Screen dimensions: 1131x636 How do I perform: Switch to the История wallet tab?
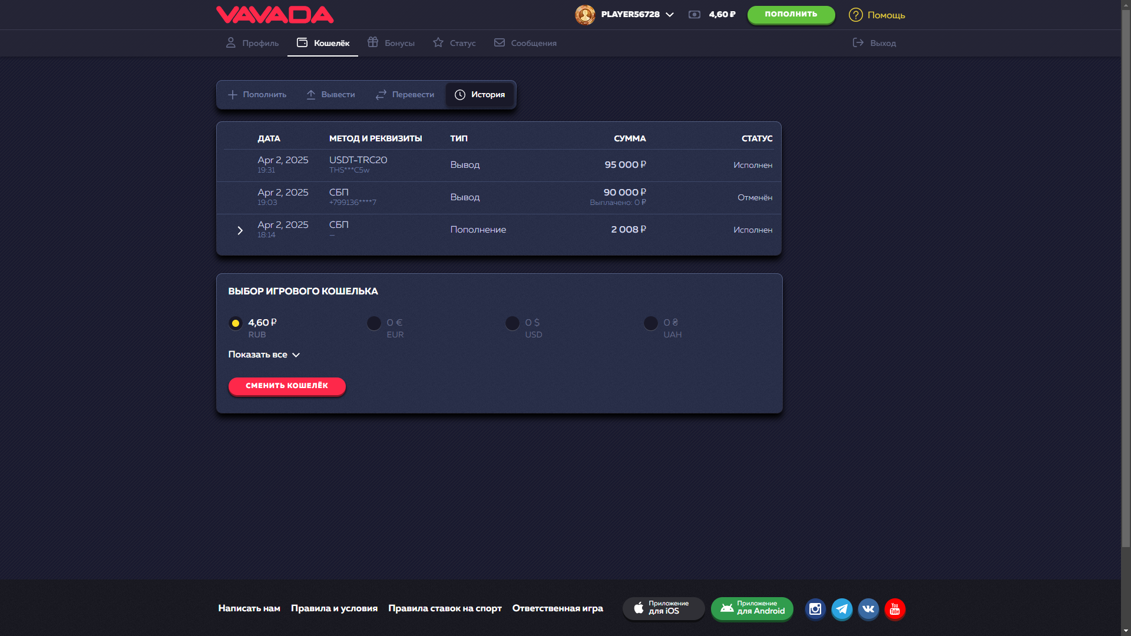pos(479,95)
